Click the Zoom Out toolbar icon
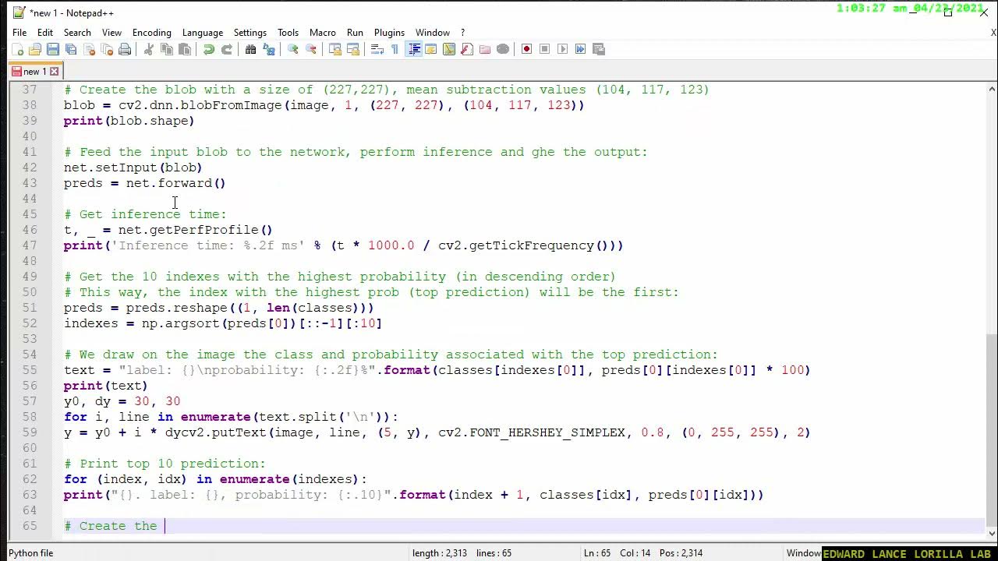Screen dimensions: 998x561 tap(311, 49)
